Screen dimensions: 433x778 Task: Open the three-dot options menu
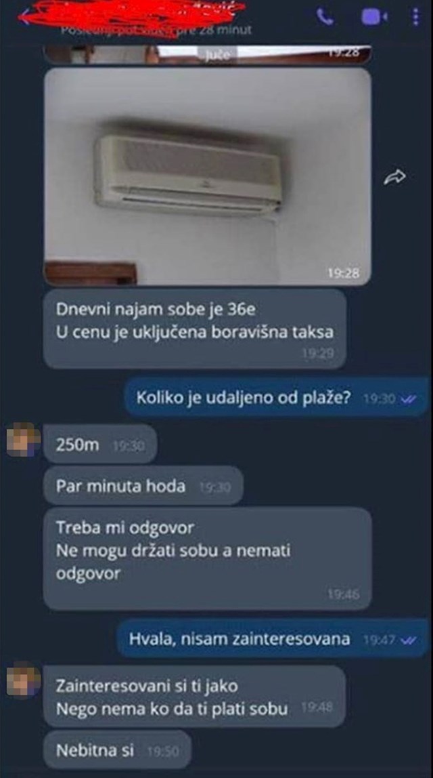(x=415, y=16)
